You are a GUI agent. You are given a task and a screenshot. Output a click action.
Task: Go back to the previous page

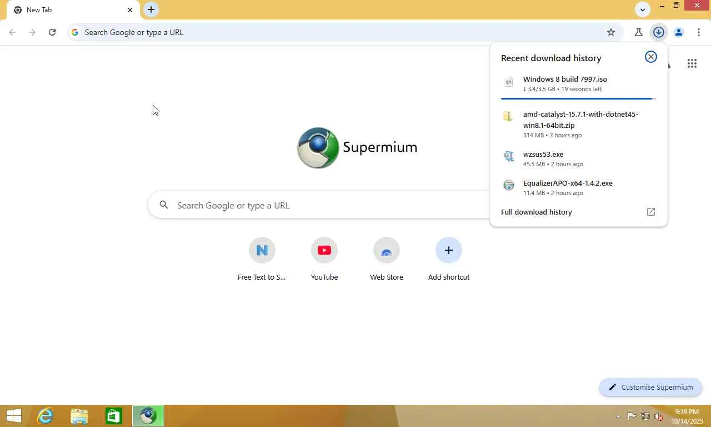[12, 32]
